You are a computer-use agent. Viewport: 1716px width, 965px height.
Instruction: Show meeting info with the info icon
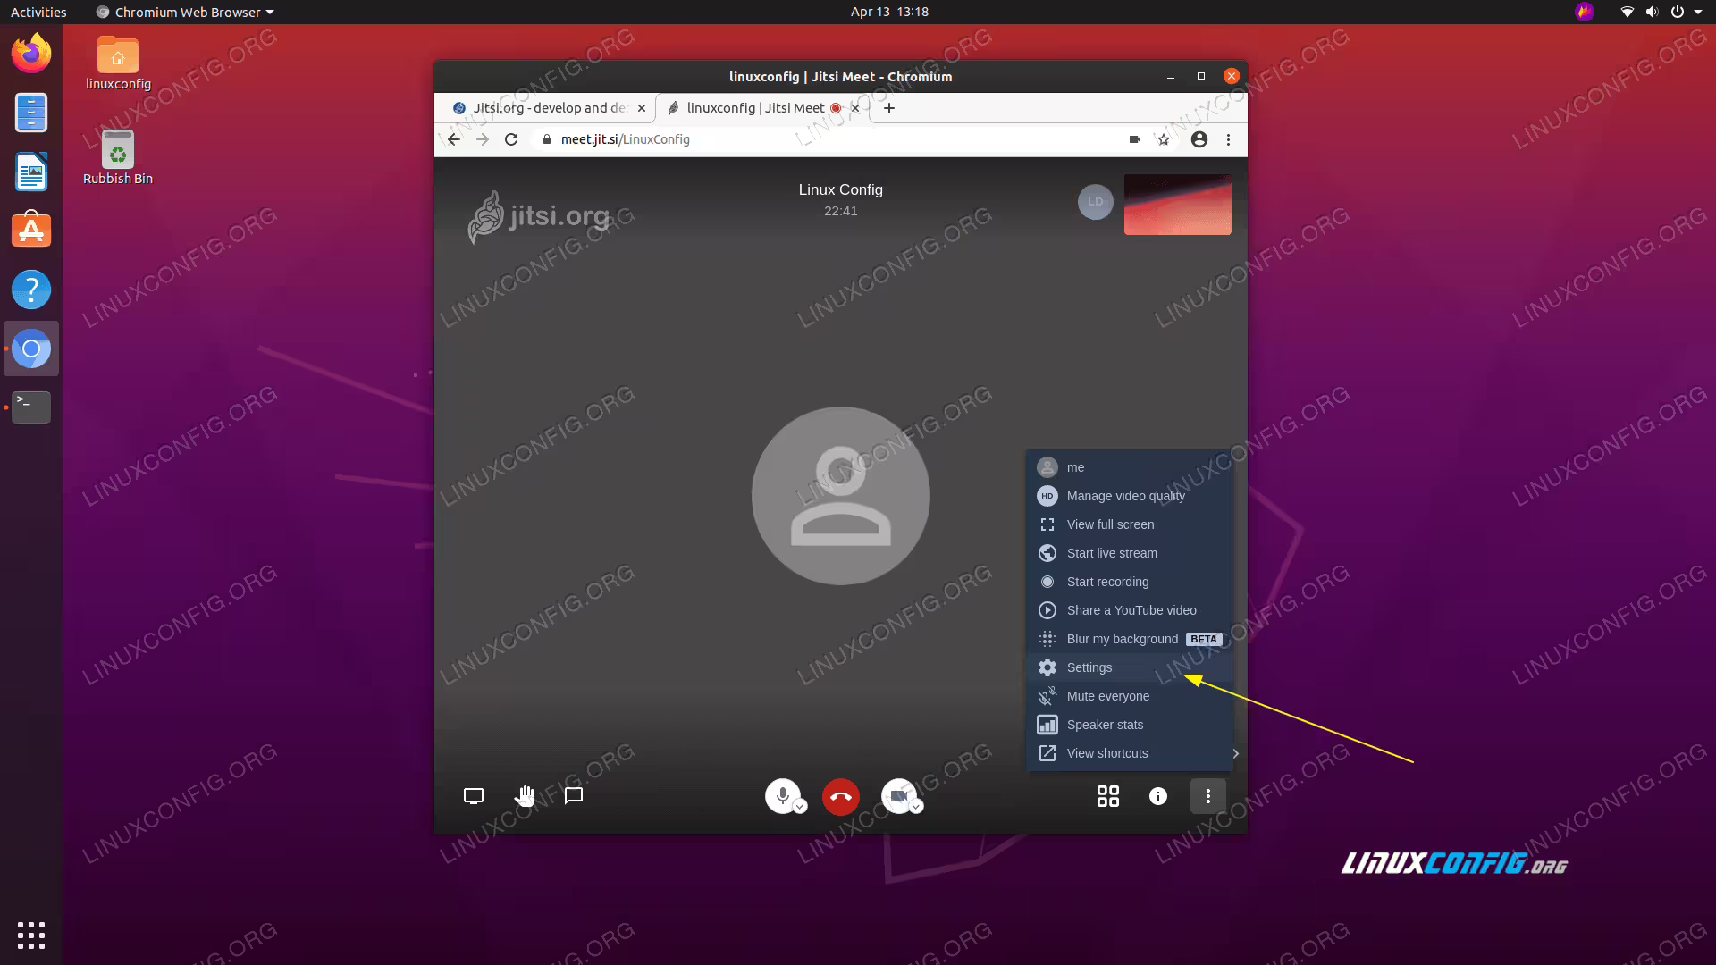[x=1158, y=796]
